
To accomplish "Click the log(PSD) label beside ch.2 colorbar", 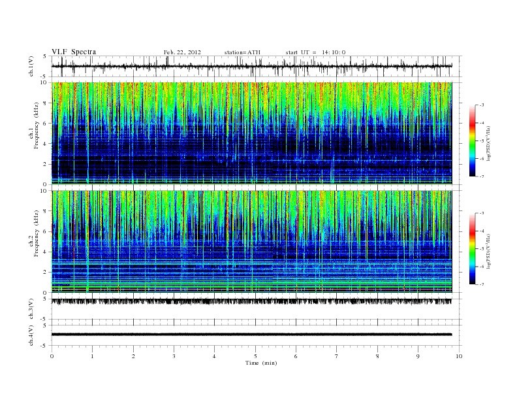I will coord(488,251).
